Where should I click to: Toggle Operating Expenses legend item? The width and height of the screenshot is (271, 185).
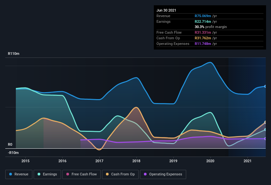(x=163, y=174)
